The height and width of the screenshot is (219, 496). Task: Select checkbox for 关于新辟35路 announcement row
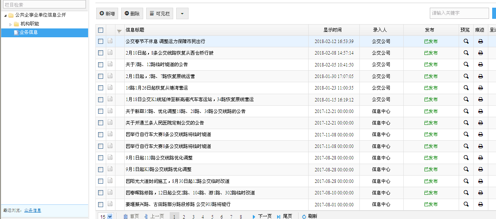101,111
